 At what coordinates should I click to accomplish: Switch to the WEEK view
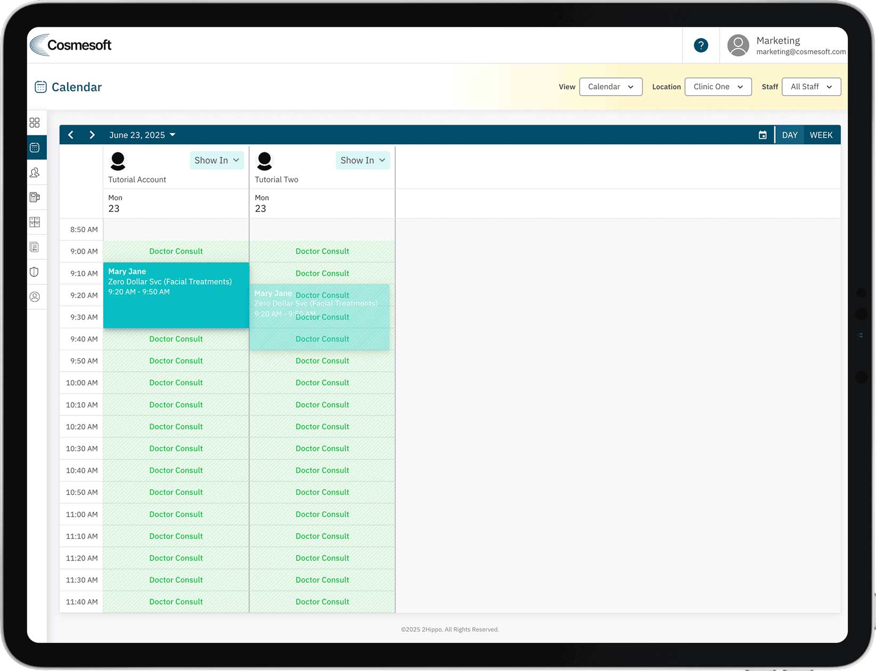click(821, 135)
